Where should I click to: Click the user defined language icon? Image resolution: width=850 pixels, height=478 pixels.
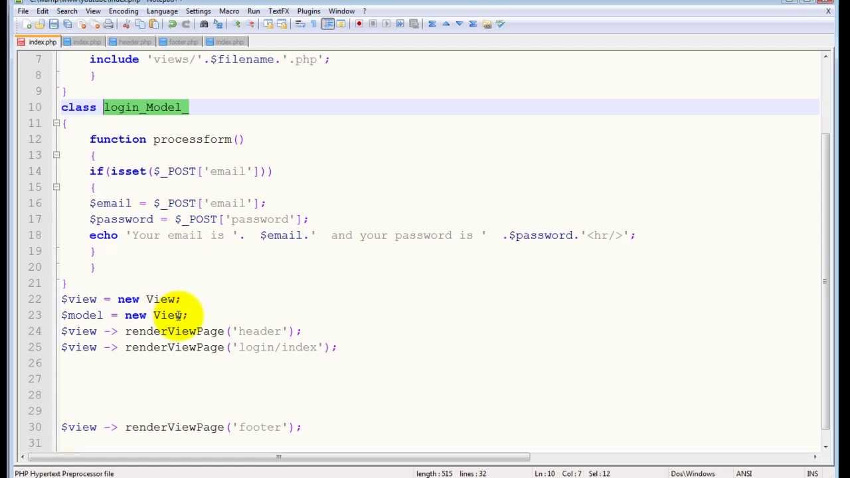point(341,24)
